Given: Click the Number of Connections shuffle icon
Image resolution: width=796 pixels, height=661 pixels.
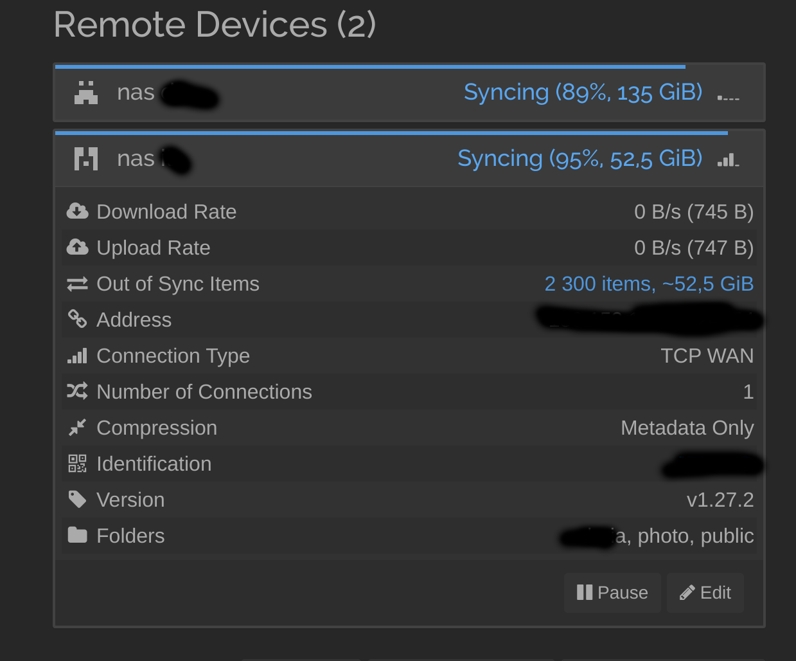Looking at the screenshot, I should point(78,391).
